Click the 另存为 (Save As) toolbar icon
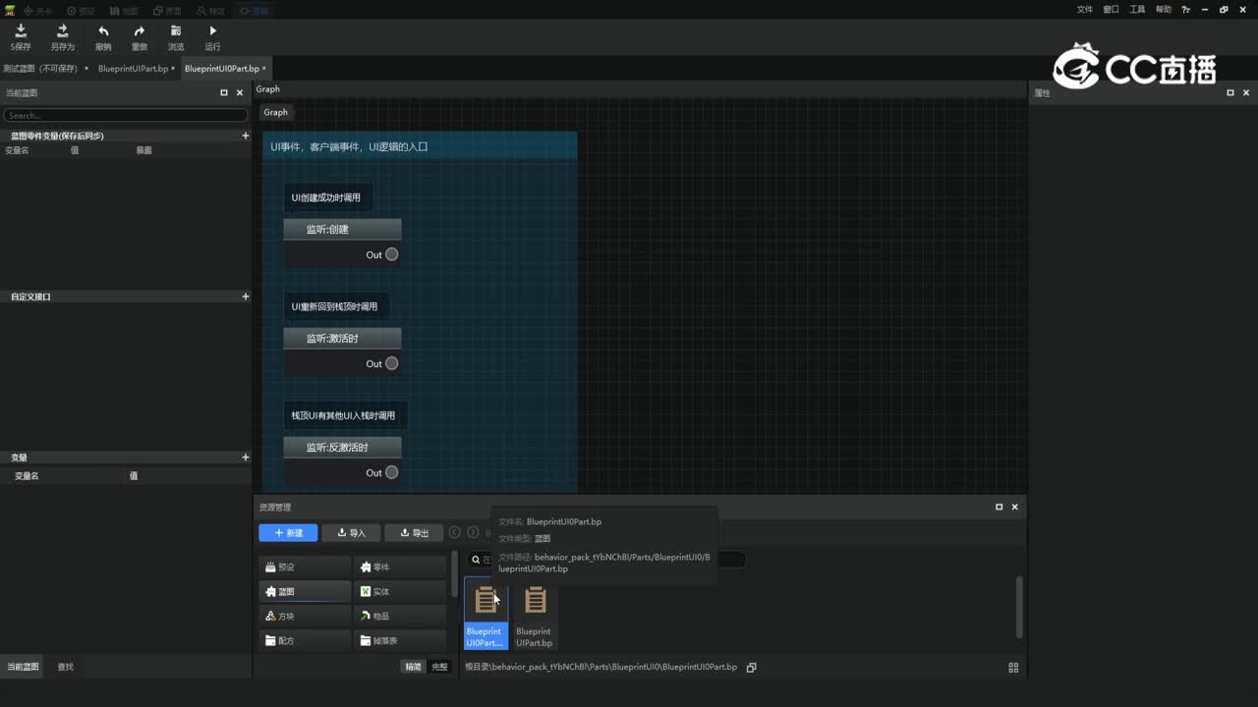 (62, 37)
